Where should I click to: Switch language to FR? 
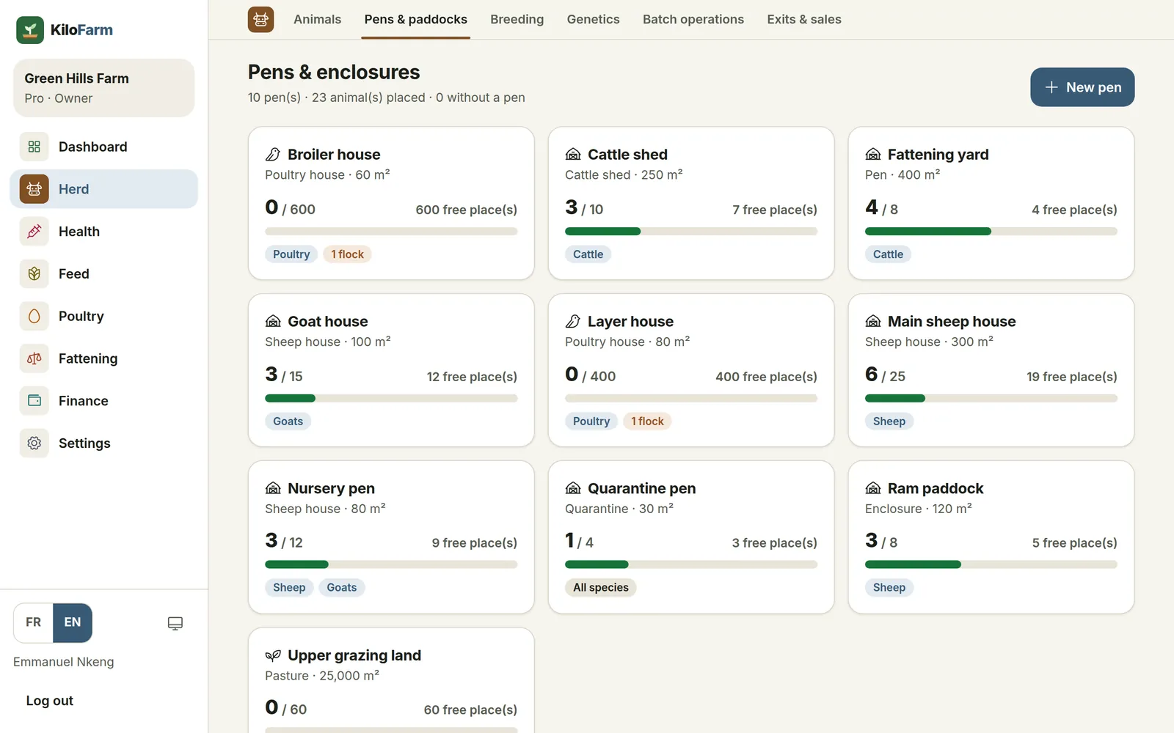[x=34, y=622]
